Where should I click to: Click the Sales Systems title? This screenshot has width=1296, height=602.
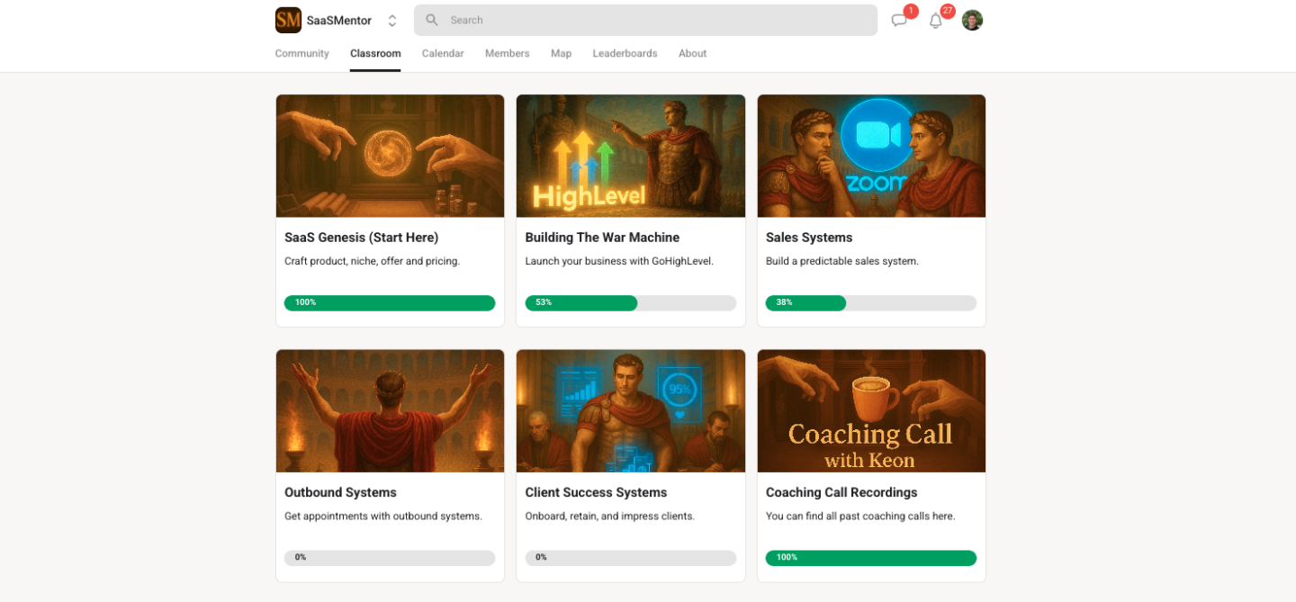click(x=809, y=238)
